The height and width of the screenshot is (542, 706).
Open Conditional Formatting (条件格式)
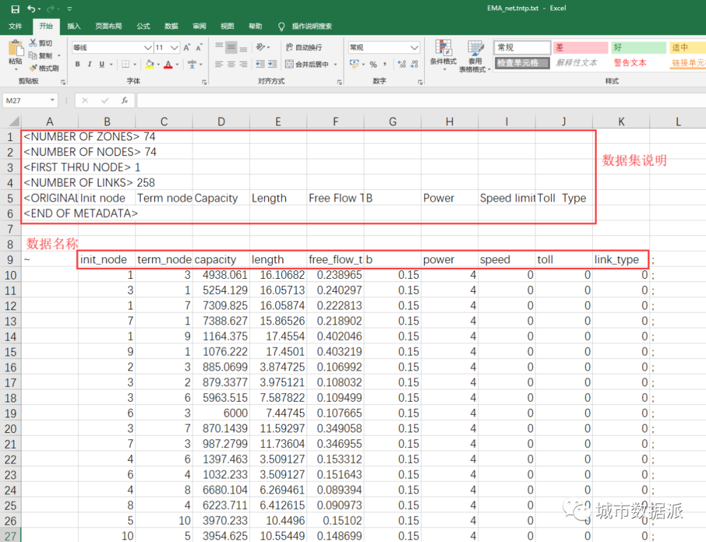pos(443,56)
